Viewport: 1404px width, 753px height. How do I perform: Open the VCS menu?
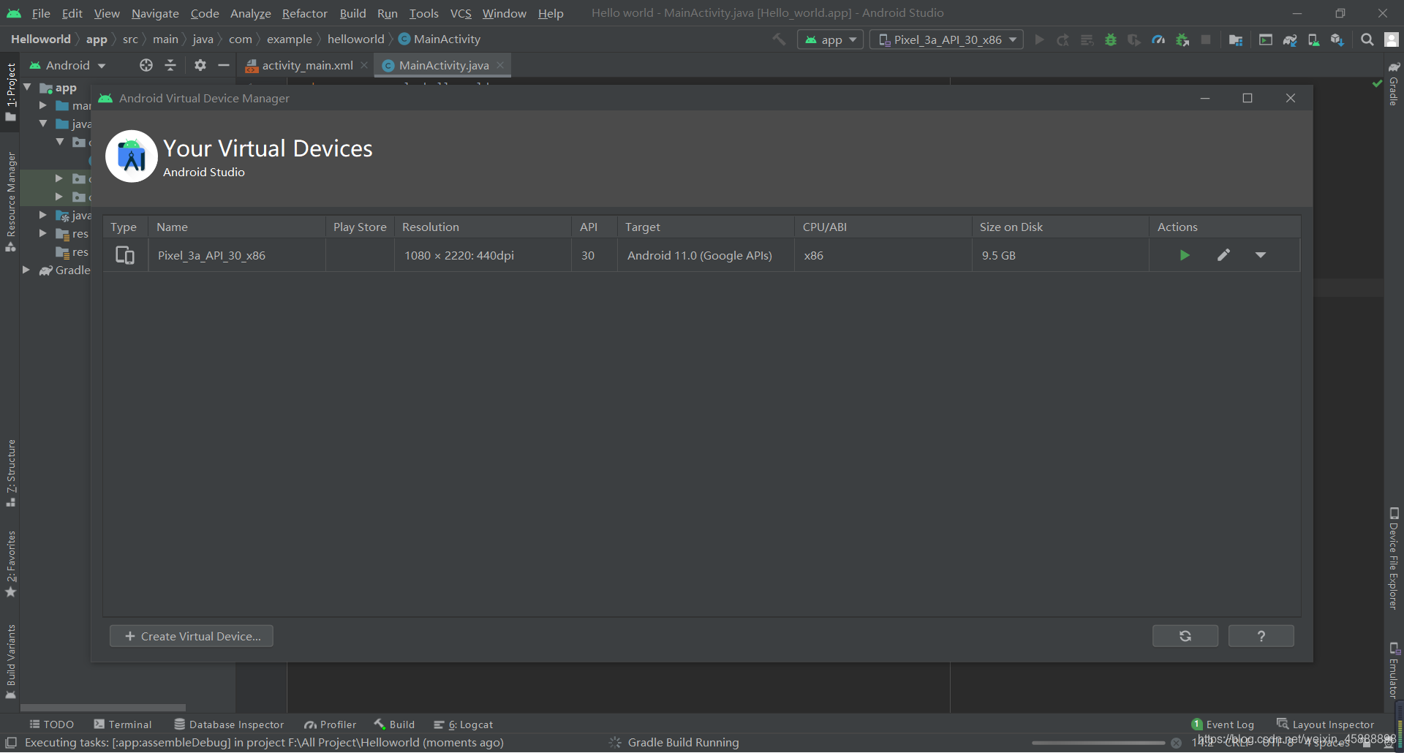(461, 13)
